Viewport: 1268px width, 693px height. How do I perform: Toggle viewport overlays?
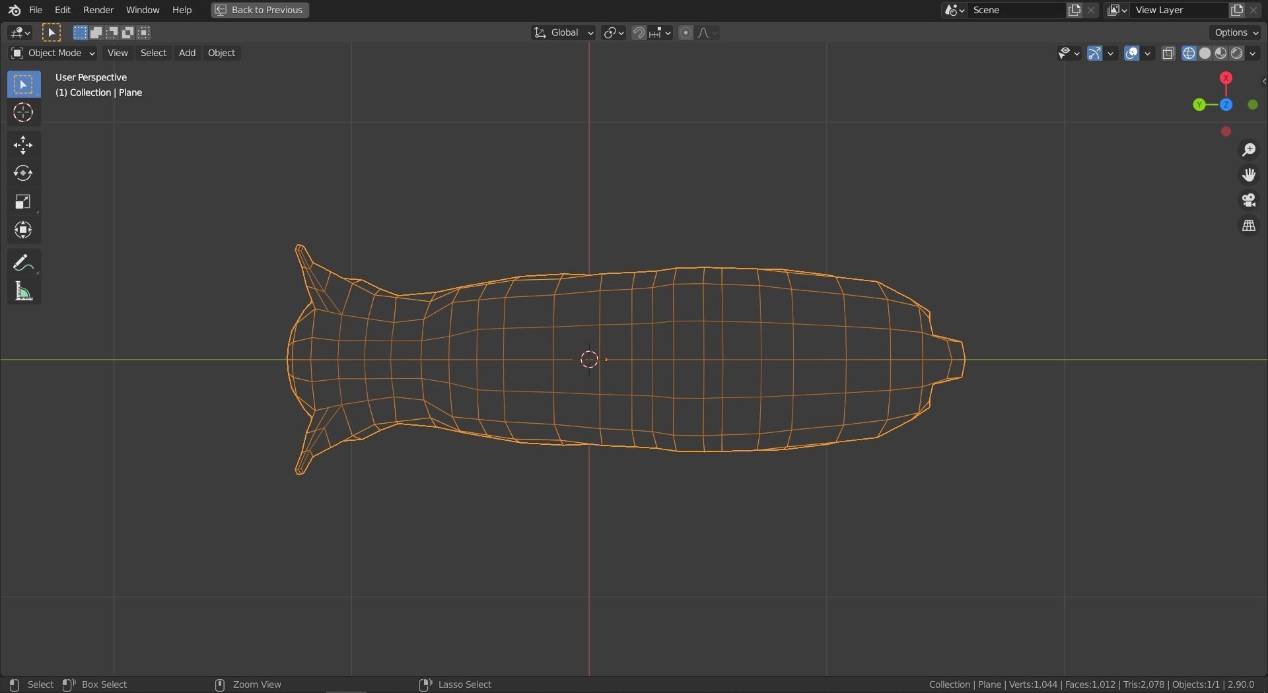point(1132,53)
